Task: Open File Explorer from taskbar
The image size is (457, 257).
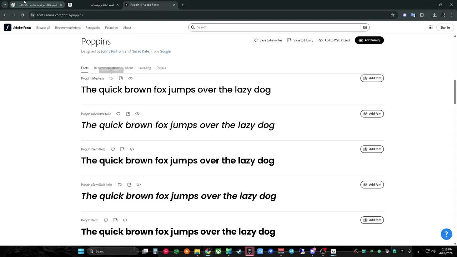Action: [197, 251]
